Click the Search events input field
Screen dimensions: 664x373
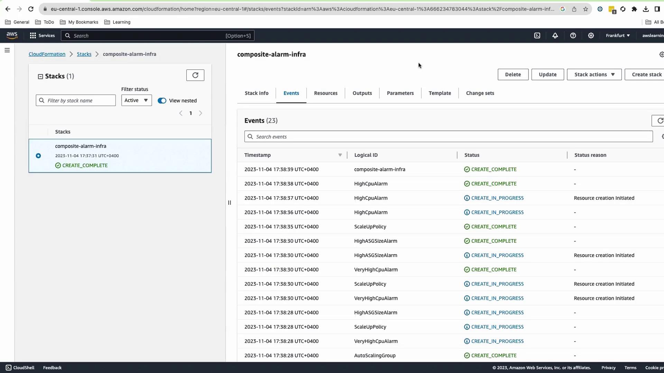[448, 137]
